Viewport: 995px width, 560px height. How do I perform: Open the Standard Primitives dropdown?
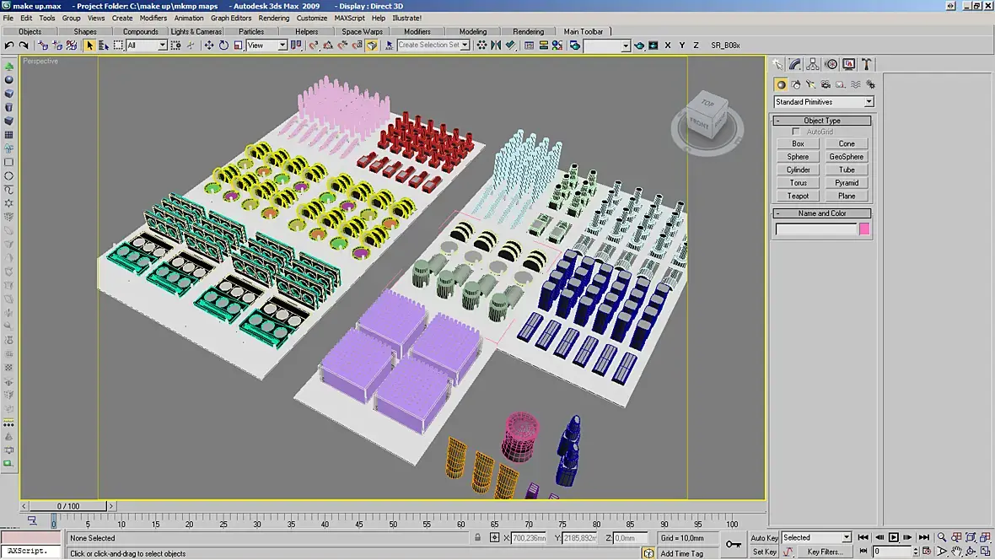824,101
